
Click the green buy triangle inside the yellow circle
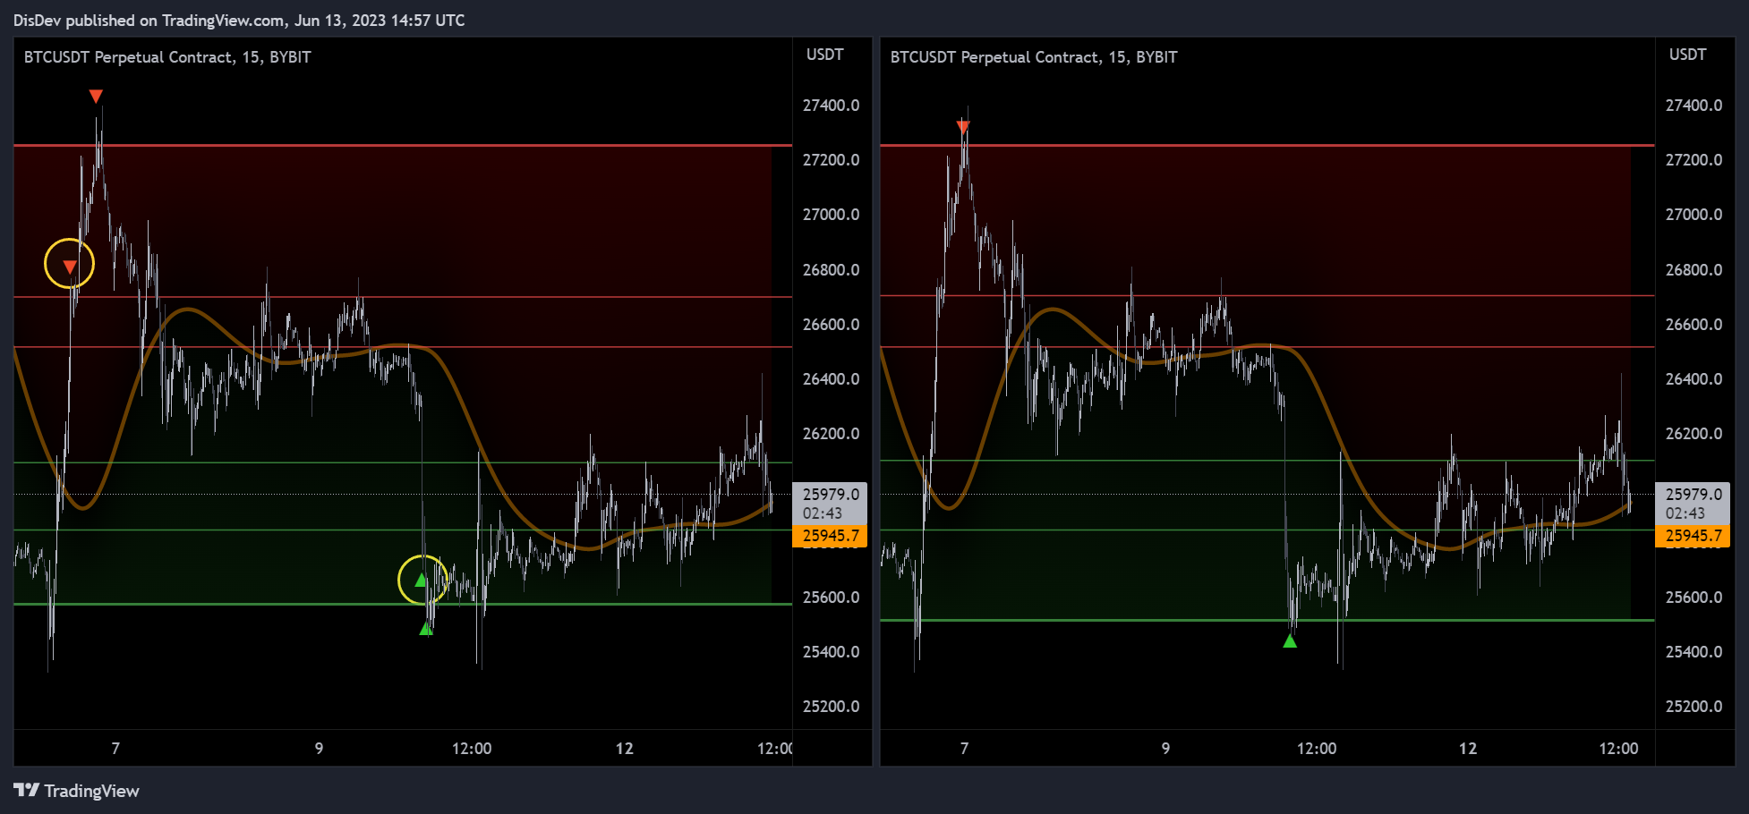421,580
